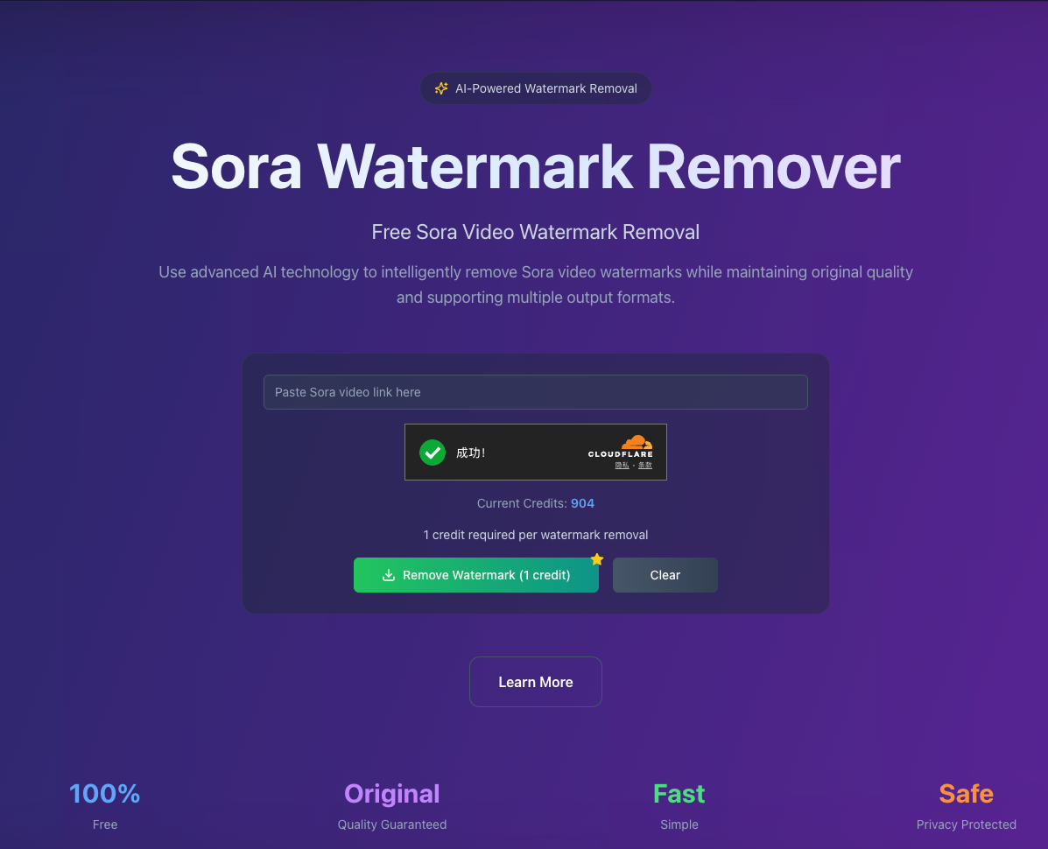This screenshot has width=1048, height=849.
Task: Click the Clear button
Action: pyautogui.click(x=665, y=575)
